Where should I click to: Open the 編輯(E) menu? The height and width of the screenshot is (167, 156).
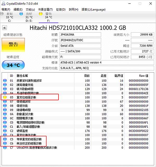[x=18, y=9]
